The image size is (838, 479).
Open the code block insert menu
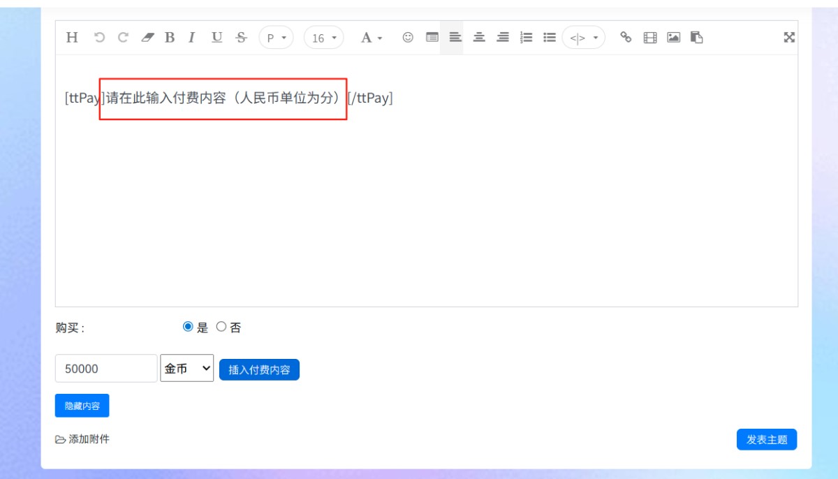pos(583,38)
